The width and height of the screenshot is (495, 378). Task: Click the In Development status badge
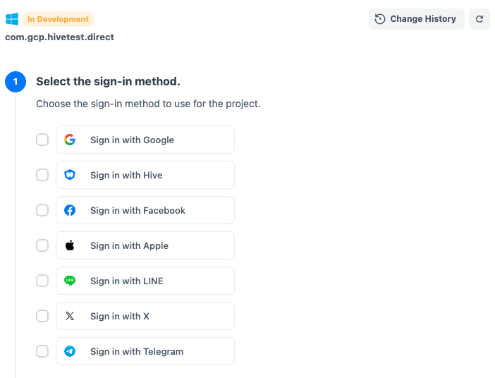click(x=58, y=19)
